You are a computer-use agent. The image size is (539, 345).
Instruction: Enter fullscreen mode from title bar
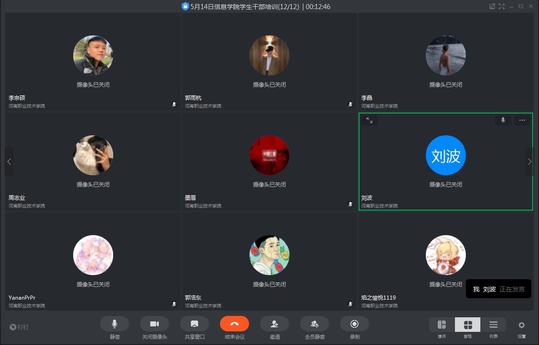pyautogui.click(x=502, y=6)
